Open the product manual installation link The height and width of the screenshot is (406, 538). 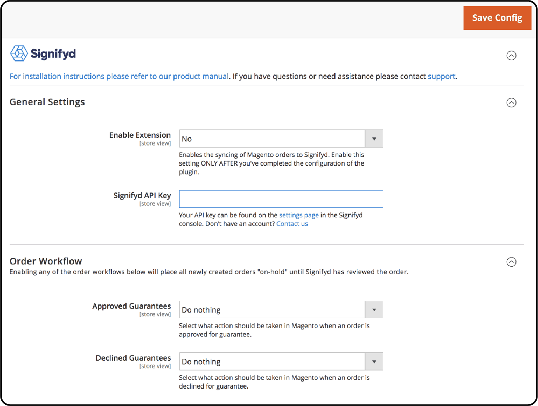(x=119, y=77)
